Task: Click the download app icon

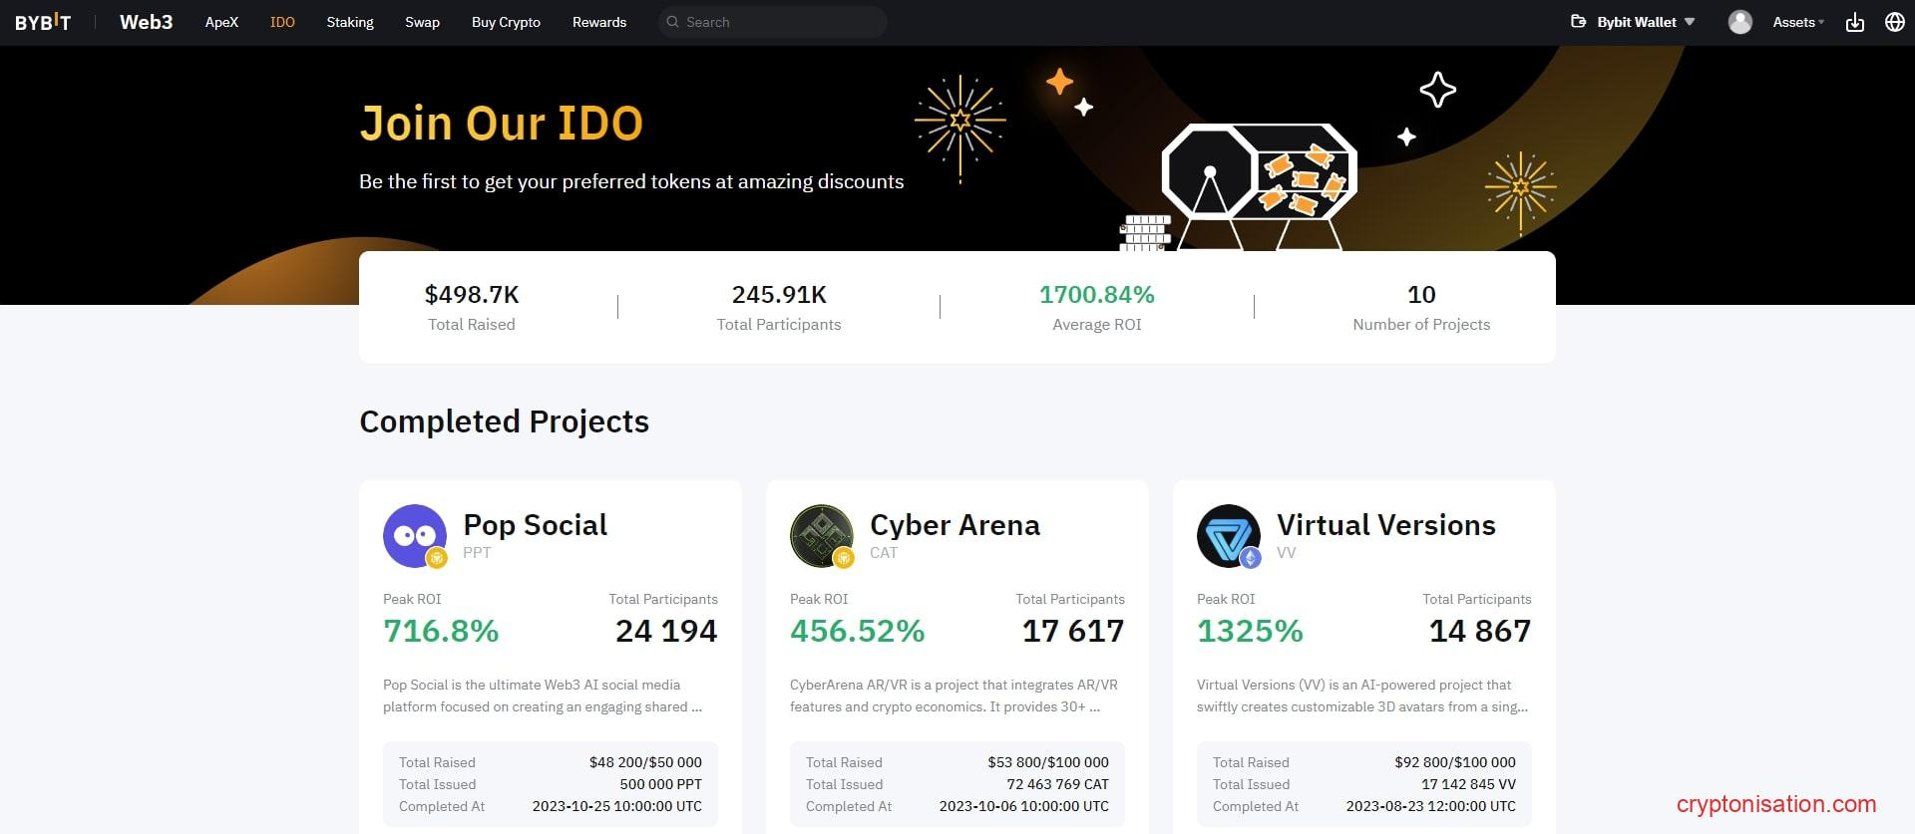Action: coord(1854,22)
